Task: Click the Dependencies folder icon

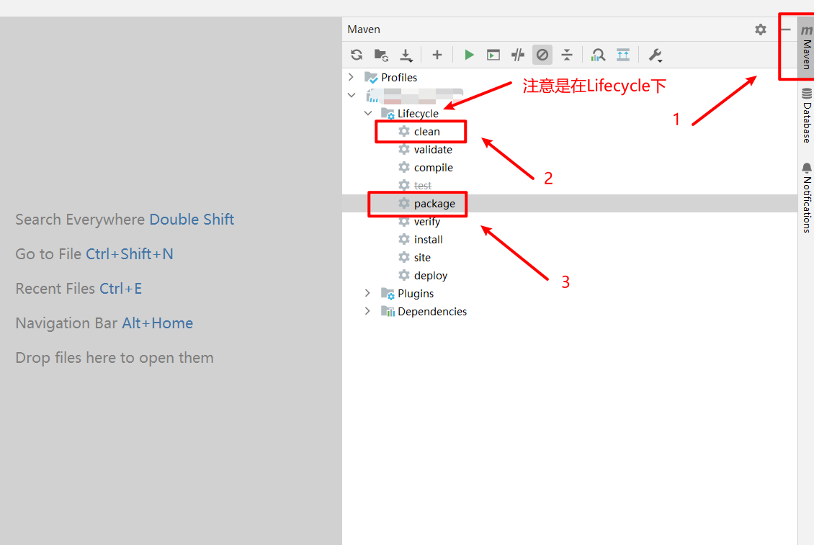Action: click(x=388, y=311)
